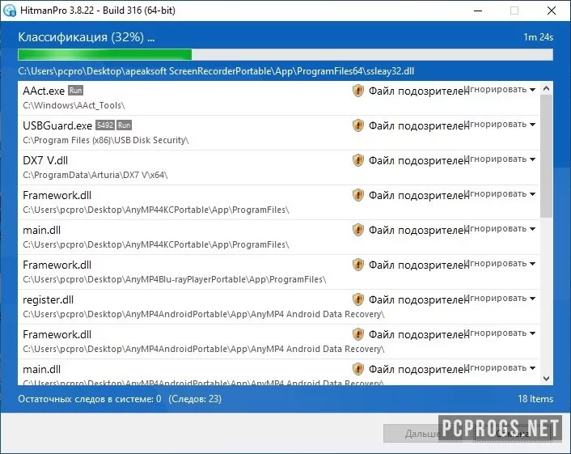Click path C:\ProgramData\Arturia\DX7 V\x64\

[x=95, y=175]
